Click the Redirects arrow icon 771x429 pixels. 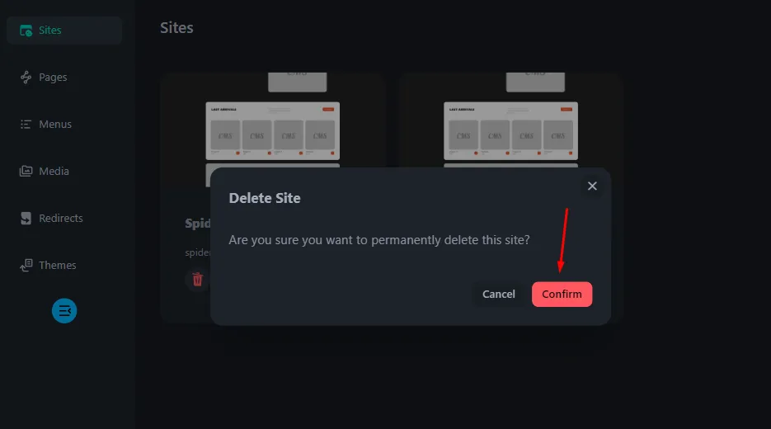26,218
